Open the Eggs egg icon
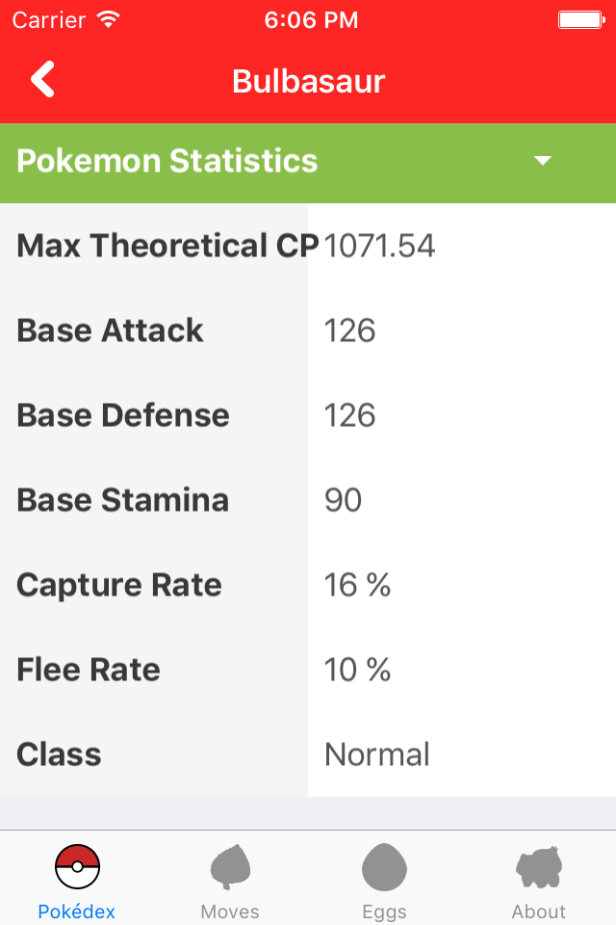The height and width of the screenshot is (925, 616). pos(384,866)
